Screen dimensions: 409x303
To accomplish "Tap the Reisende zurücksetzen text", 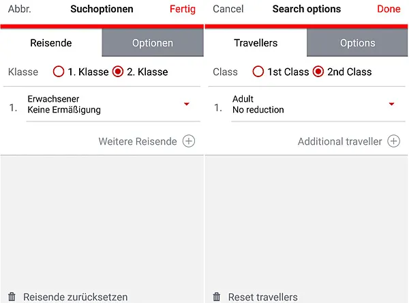I will [x=75, y=297].
